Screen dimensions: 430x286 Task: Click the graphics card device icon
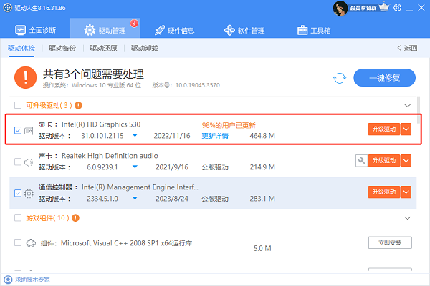point(29,131)
